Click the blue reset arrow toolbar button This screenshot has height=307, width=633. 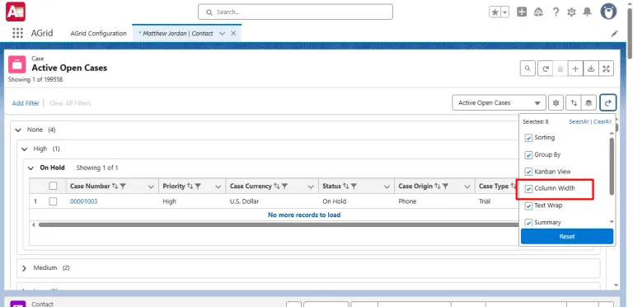(608, 102)
